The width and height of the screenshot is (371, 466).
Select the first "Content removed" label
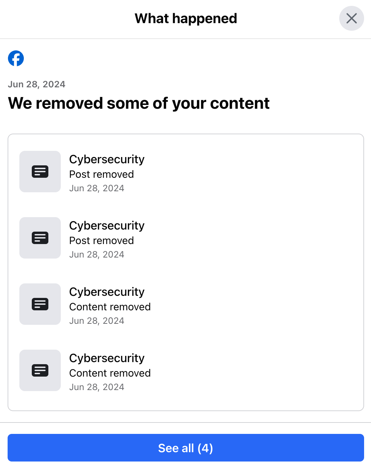tap(110, 307)
